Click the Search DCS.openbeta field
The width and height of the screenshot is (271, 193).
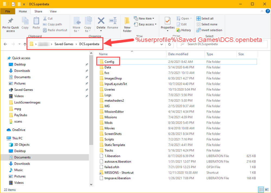(222, 44)
